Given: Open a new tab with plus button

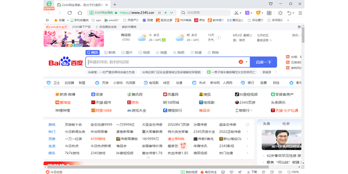Looking at the screenshot, I should (114, 4).
